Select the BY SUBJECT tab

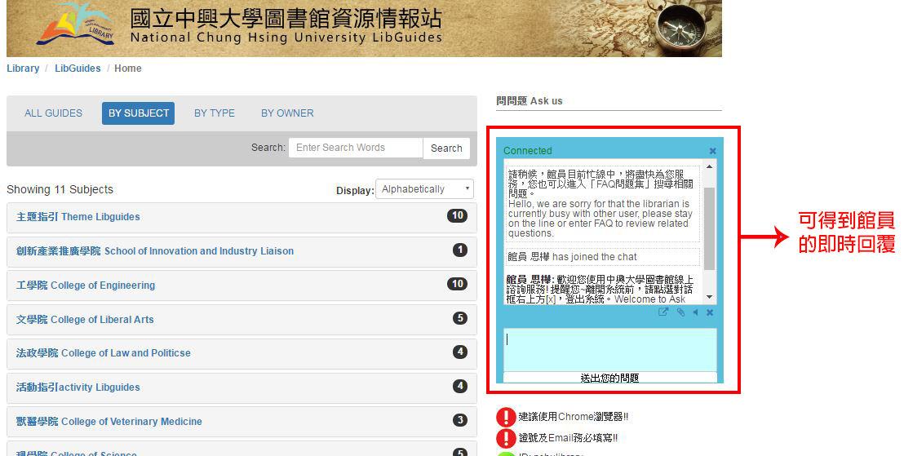point(139,113)
